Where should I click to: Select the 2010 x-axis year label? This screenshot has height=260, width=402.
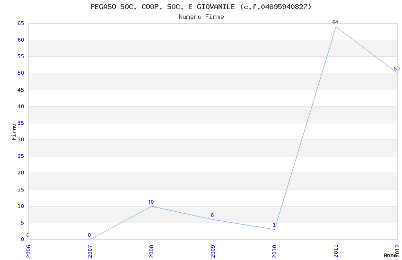tap(274, 251)
